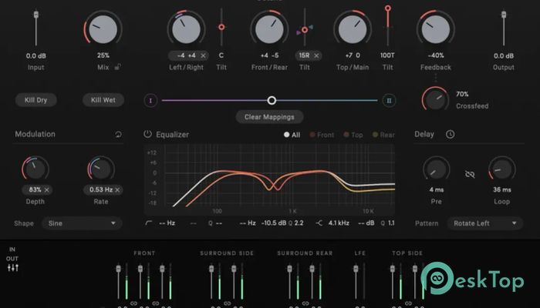This screenshot has height=308, width=540.
Task: Clear the Rate 0.53 Hz mapping X
Action: 117,189
